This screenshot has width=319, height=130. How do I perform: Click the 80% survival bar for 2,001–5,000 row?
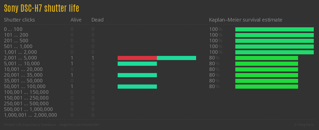[x=266, y=58]
